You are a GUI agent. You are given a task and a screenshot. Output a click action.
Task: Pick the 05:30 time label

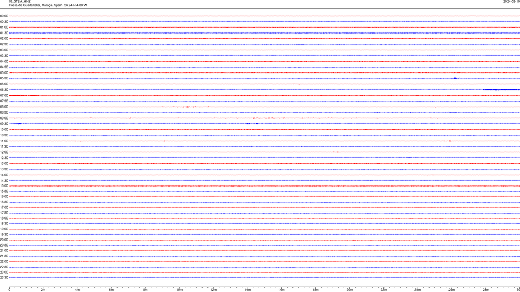pyautogui.click(x=4, y=78)
